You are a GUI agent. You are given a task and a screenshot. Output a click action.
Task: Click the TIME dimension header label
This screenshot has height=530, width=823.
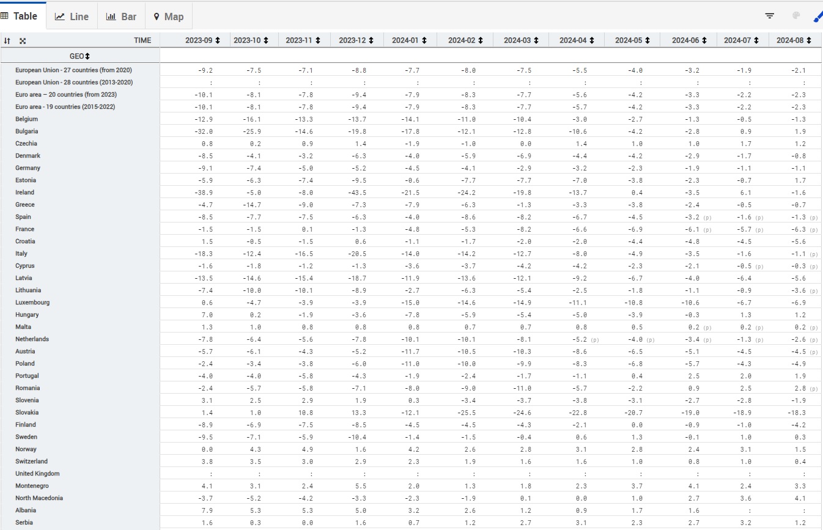142,40
